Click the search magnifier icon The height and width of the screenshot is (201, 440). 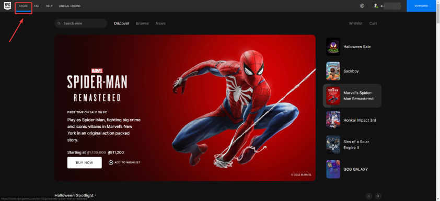point(59,23)
